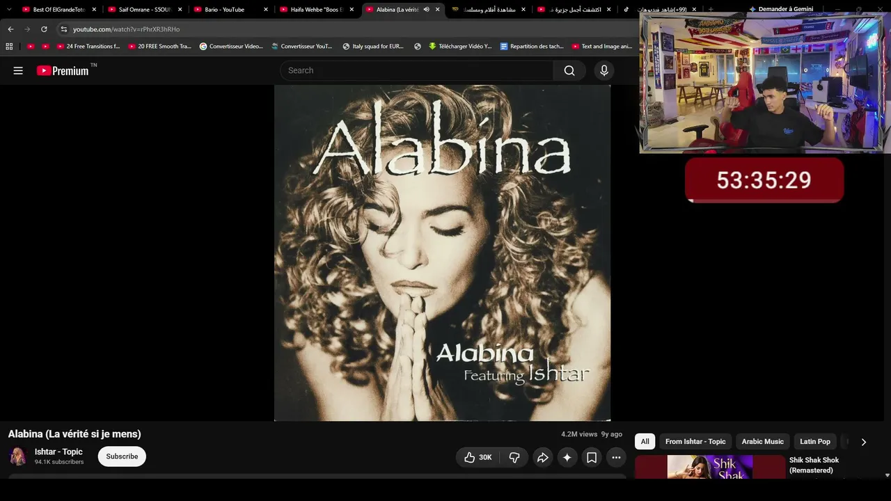Select the All filter chip

coord(645,442)
